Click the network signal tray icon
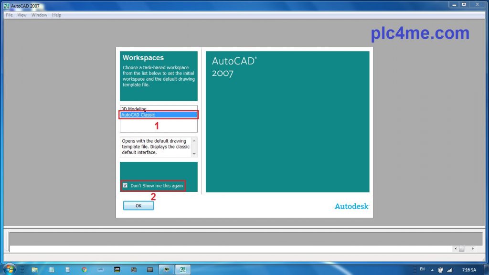The width and height of the screenshot is (489, 275). point(449,270)
